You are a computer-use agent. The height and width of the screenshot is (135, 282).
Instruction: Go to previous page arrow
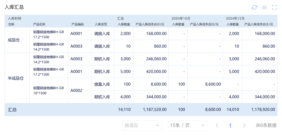217,125
